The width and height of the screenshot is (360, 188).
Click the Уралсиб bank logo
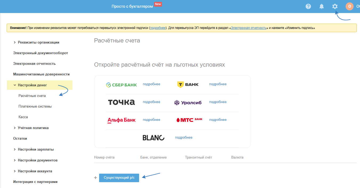point(188,102)
